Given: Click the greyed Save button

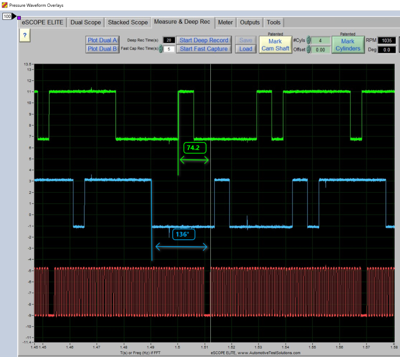Looking at the screenshot, I should 246,40.
